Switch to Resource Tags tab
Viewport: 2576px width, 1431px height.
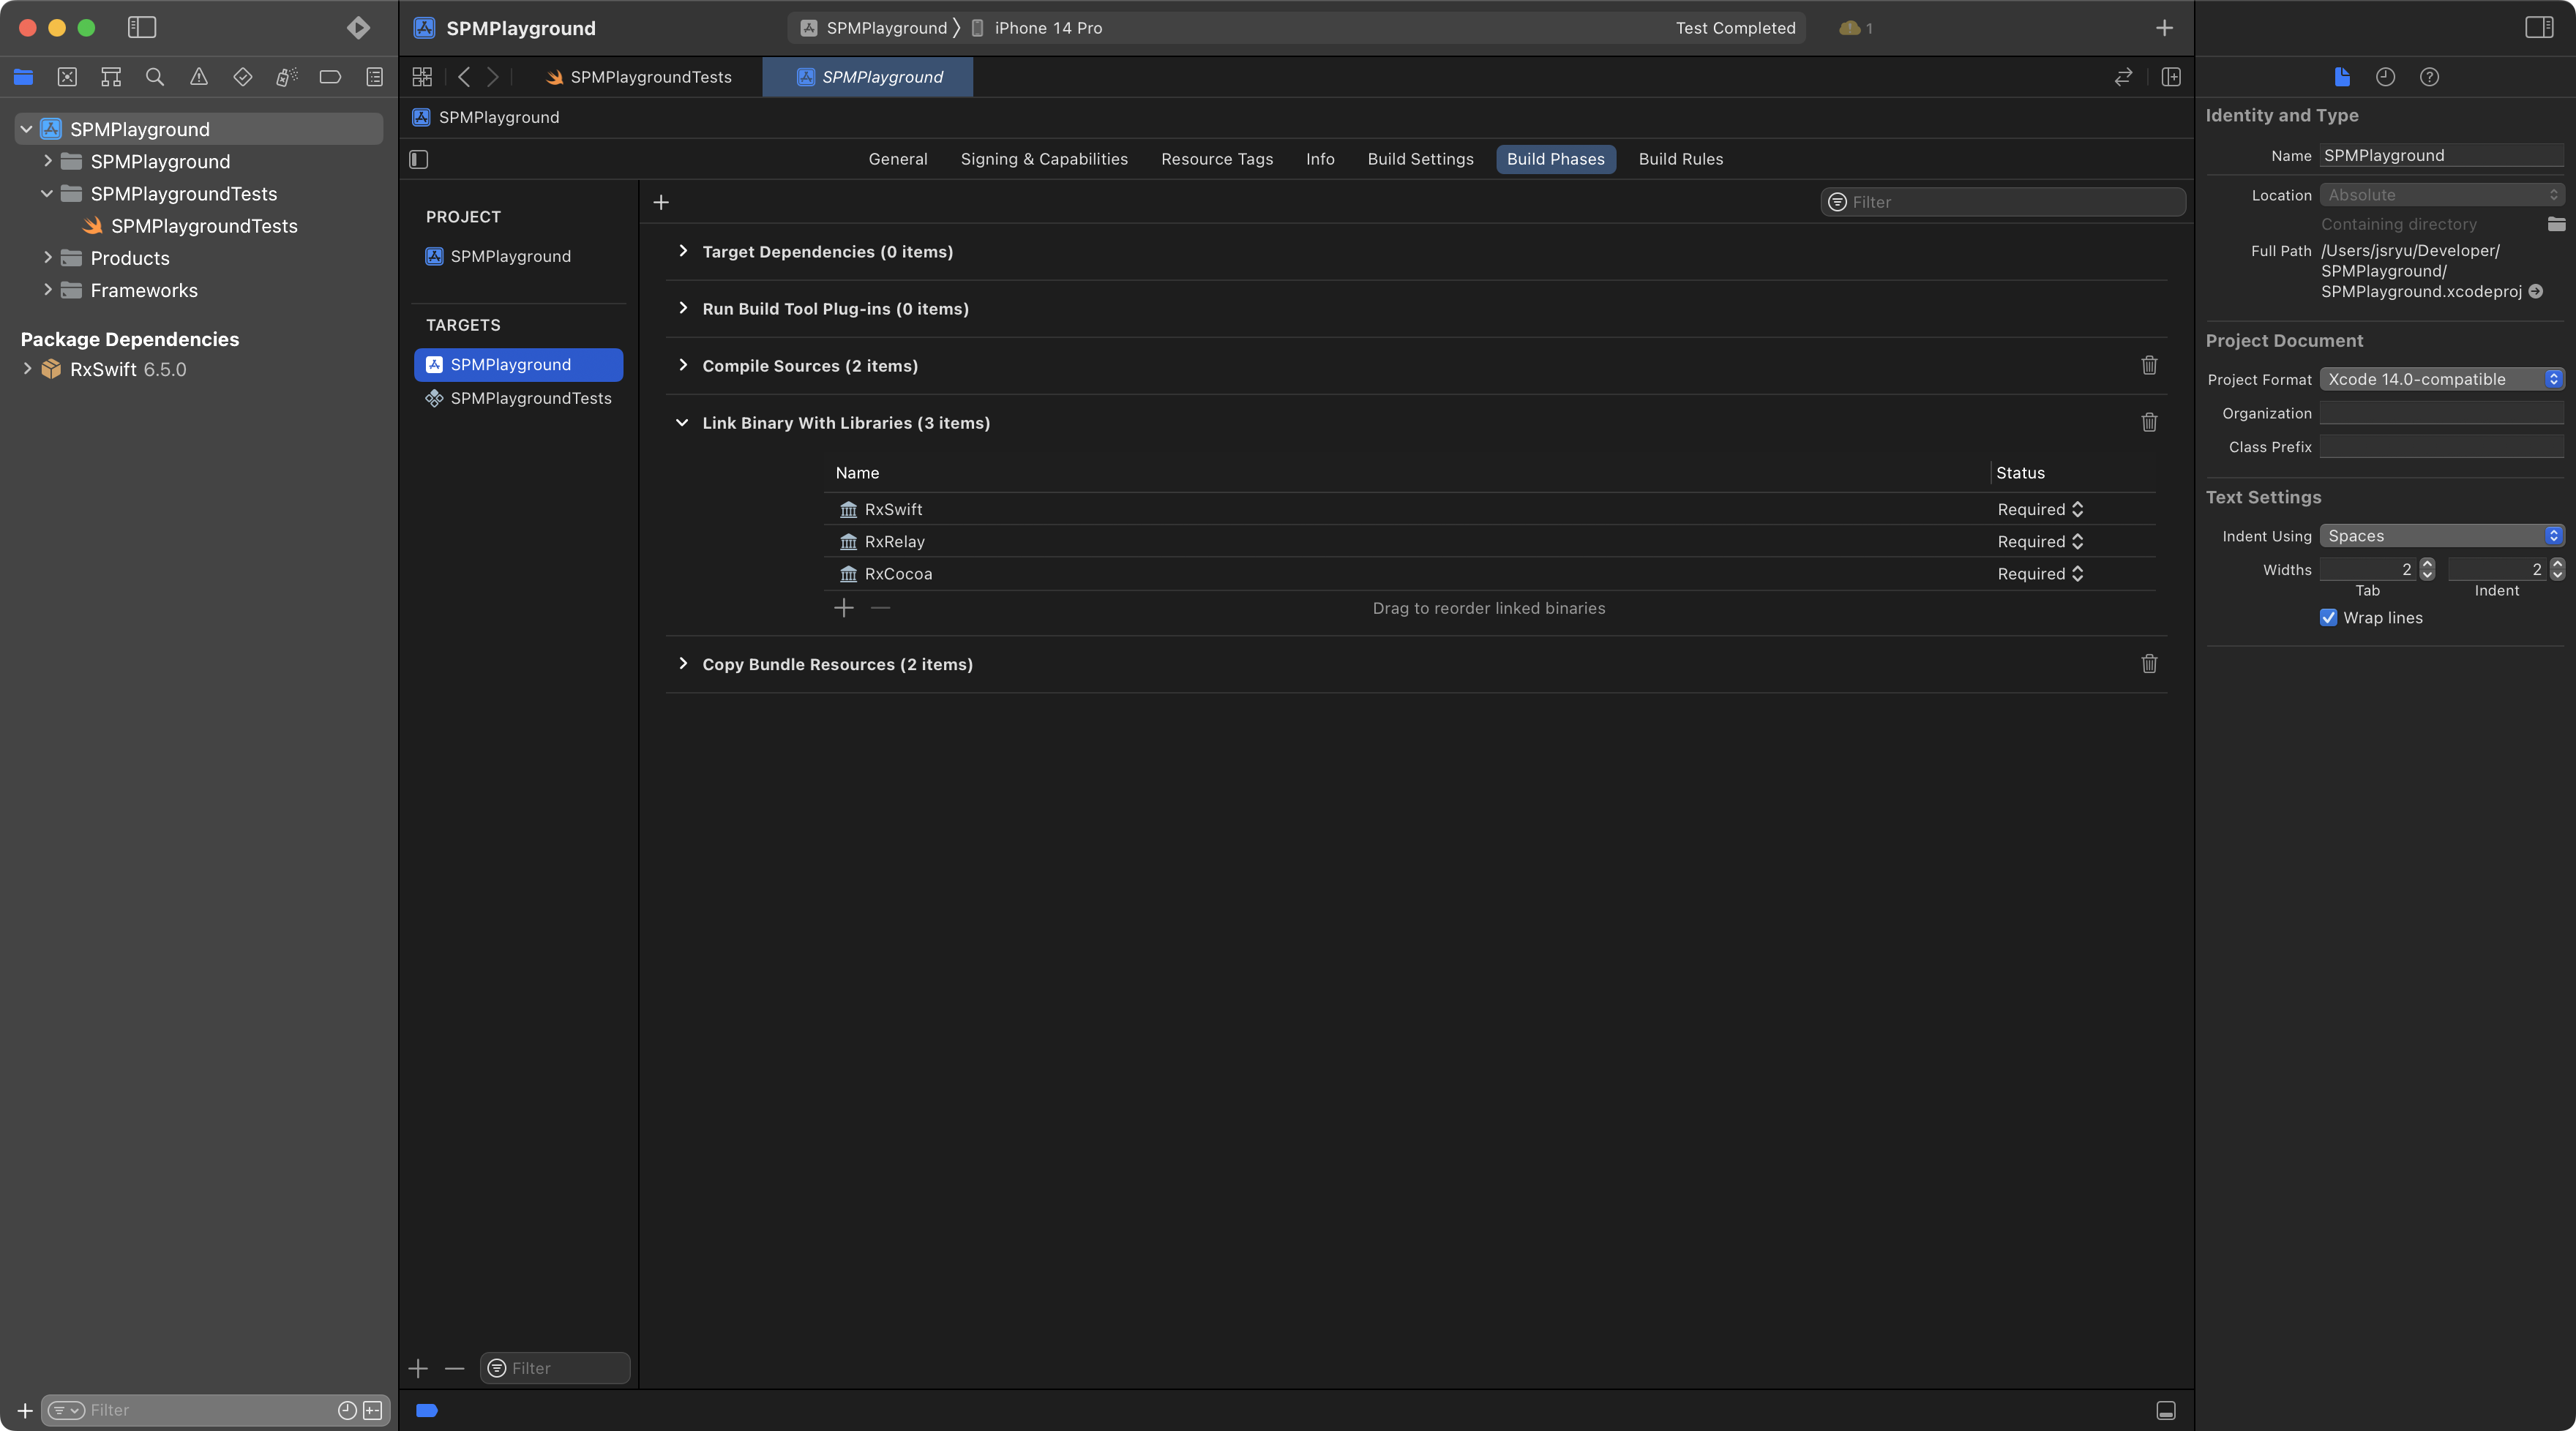tap(1217, 159)
